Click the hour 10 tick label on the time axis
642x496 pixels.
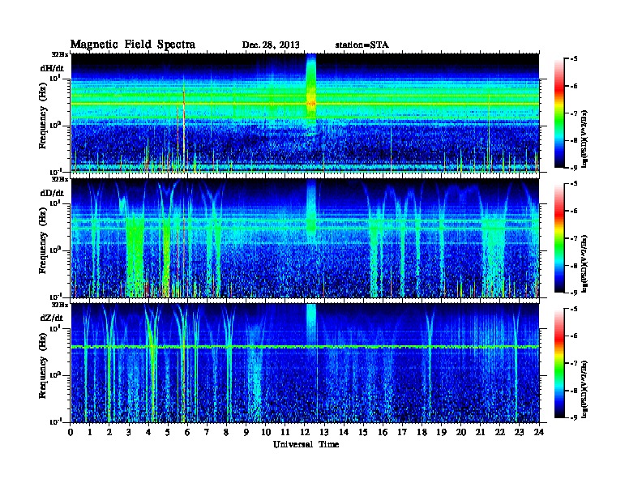266,432
